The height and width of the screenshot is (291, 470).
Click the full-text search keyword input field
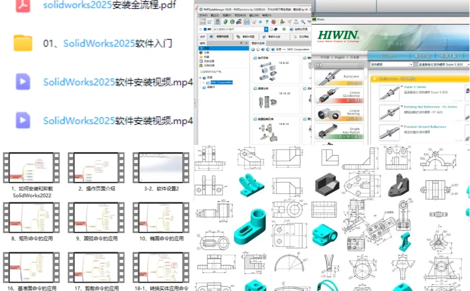click(238, 29)
